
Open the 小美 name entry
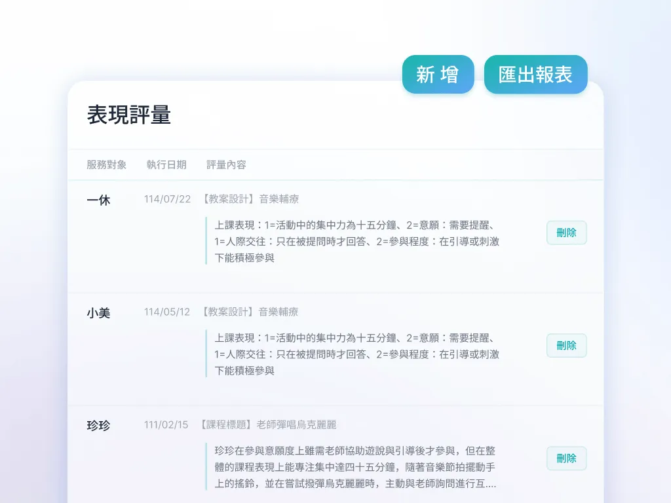(x=98, y=312)
